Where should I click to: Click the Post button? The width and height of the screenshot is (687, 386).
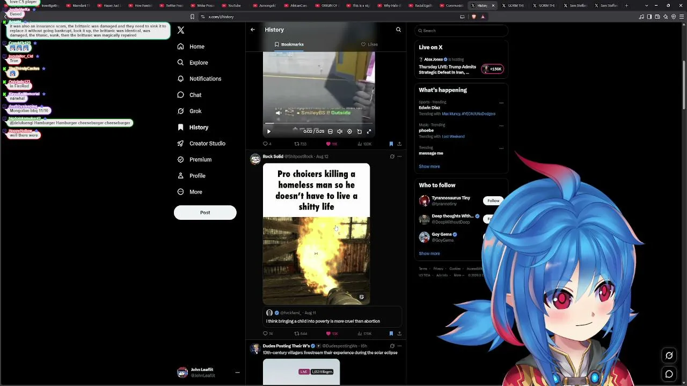205,212
